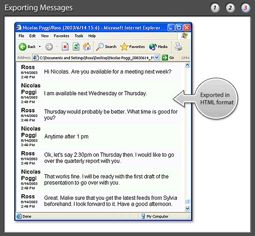Open the Forward history dropdown arrow
Screen dimensions: 255x236
57,46
